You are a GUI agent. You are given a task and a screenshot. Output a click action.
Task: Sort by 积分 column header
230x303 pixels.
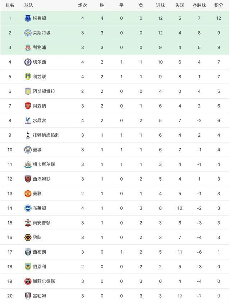(x=218, y=5)
